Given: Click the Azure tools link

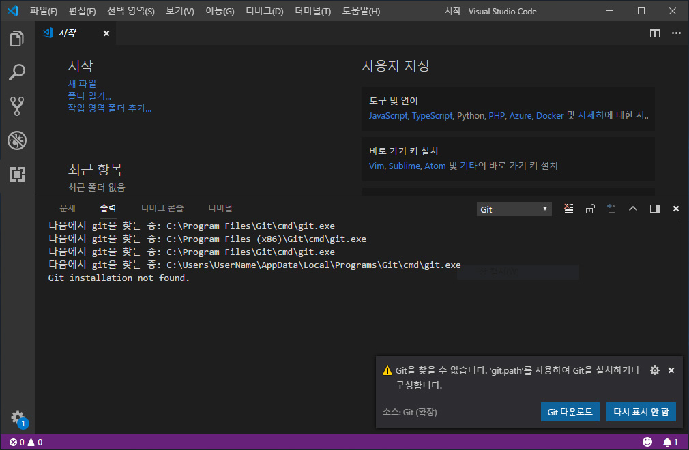Looking at the screenshot, I should 521,115.
